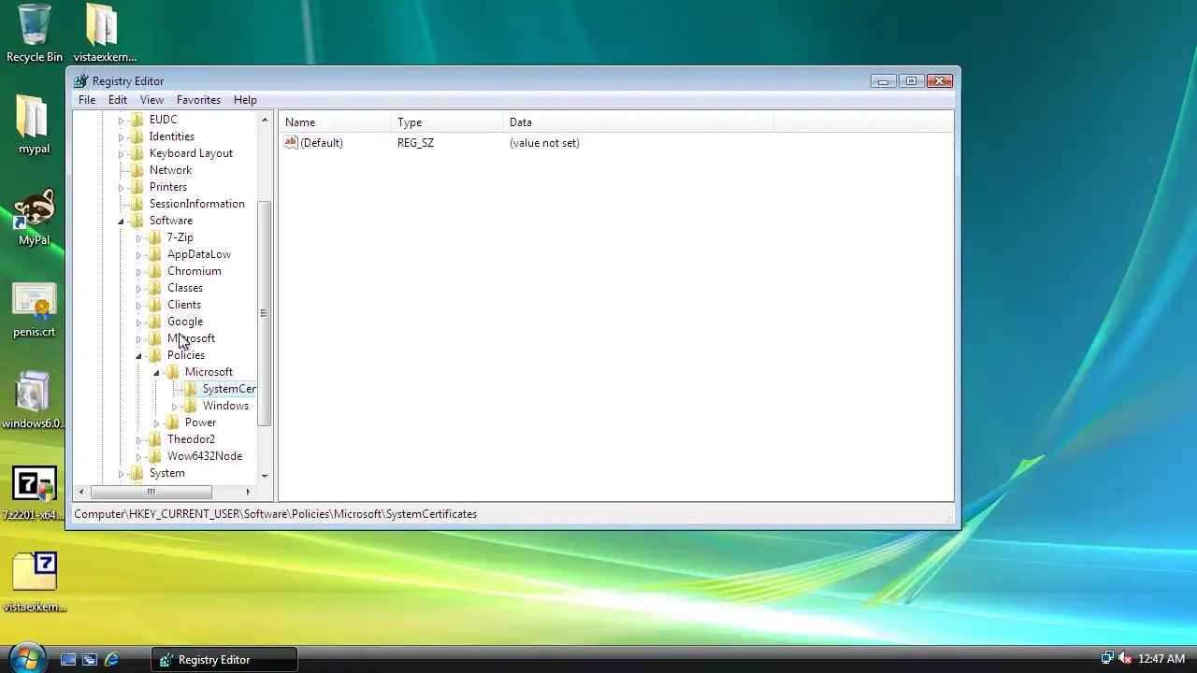This screenshot has width=1197, height=673.
Task: Select the Theodor2 key label
Action: click(x=191, y=439)
